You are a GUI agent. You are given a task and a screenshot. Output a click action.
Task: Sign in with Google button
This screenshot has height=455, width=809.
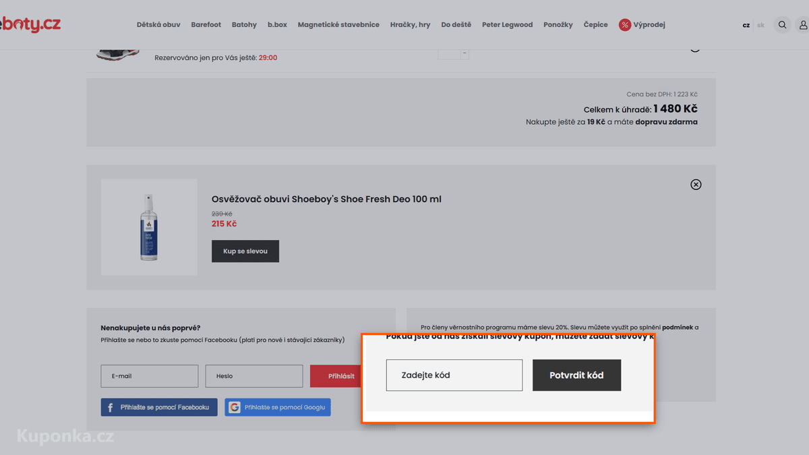(278, 407)
